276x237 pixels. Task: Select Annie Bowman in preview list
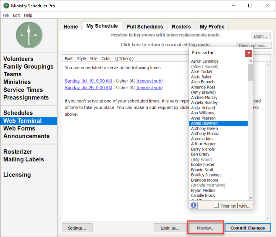coord(218,123)
